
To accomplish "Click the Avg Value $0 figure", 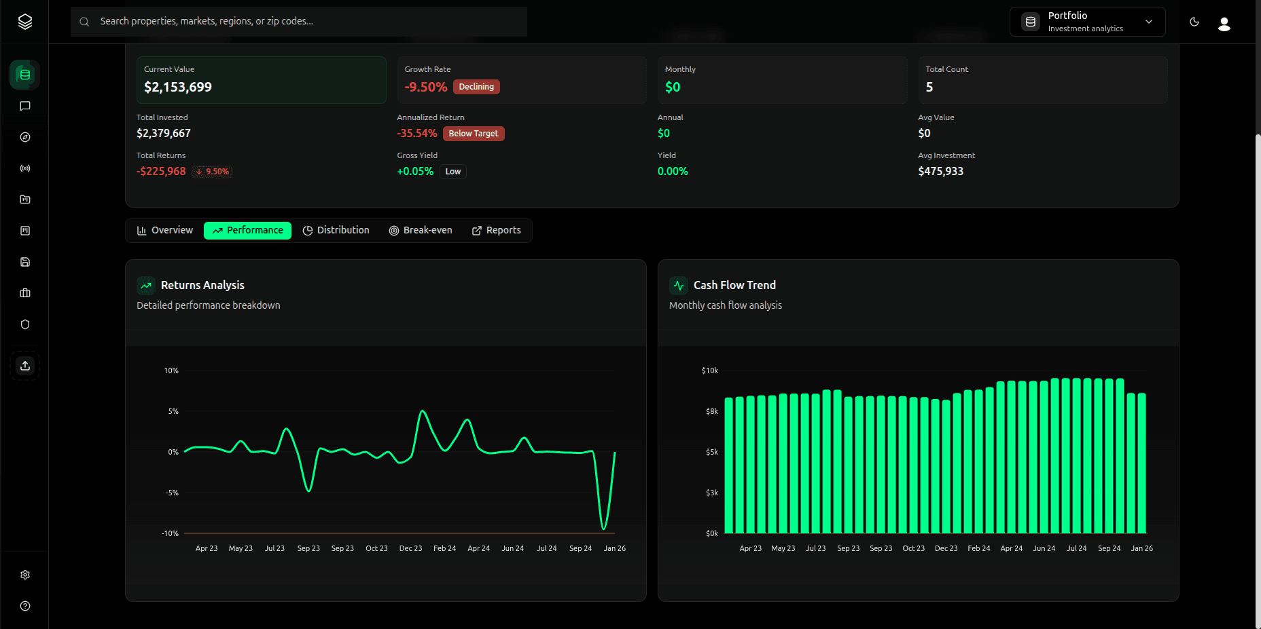I will pos(924,134).
